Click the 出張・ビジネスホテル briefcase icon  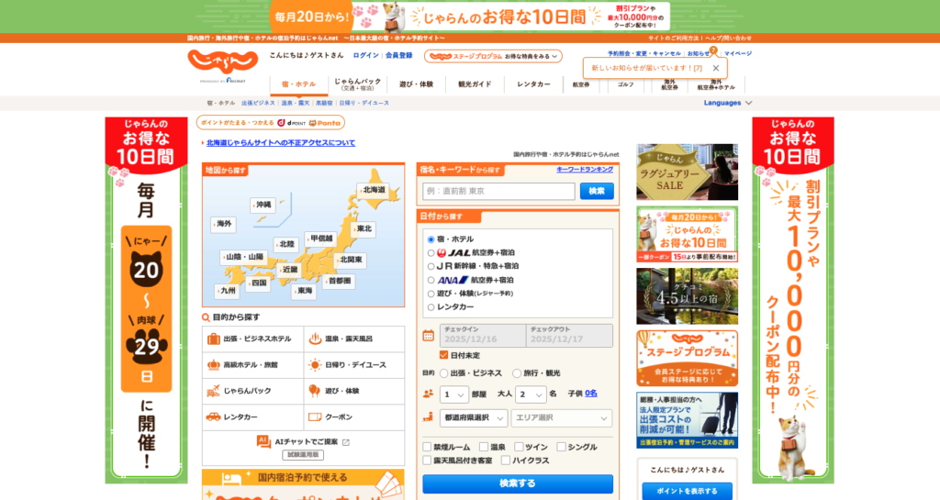point(213,339)
